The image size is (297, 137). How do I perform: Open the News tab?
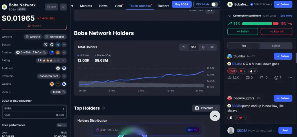point(103,6)
